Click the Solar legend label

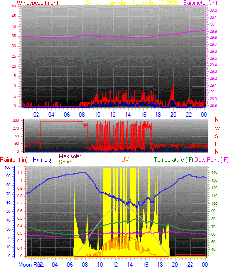(65, 162)
